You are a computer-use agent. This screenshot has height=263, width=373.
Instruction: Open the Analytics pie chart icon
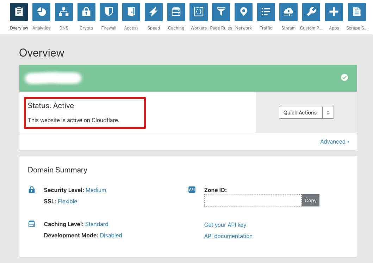(42, 12)
